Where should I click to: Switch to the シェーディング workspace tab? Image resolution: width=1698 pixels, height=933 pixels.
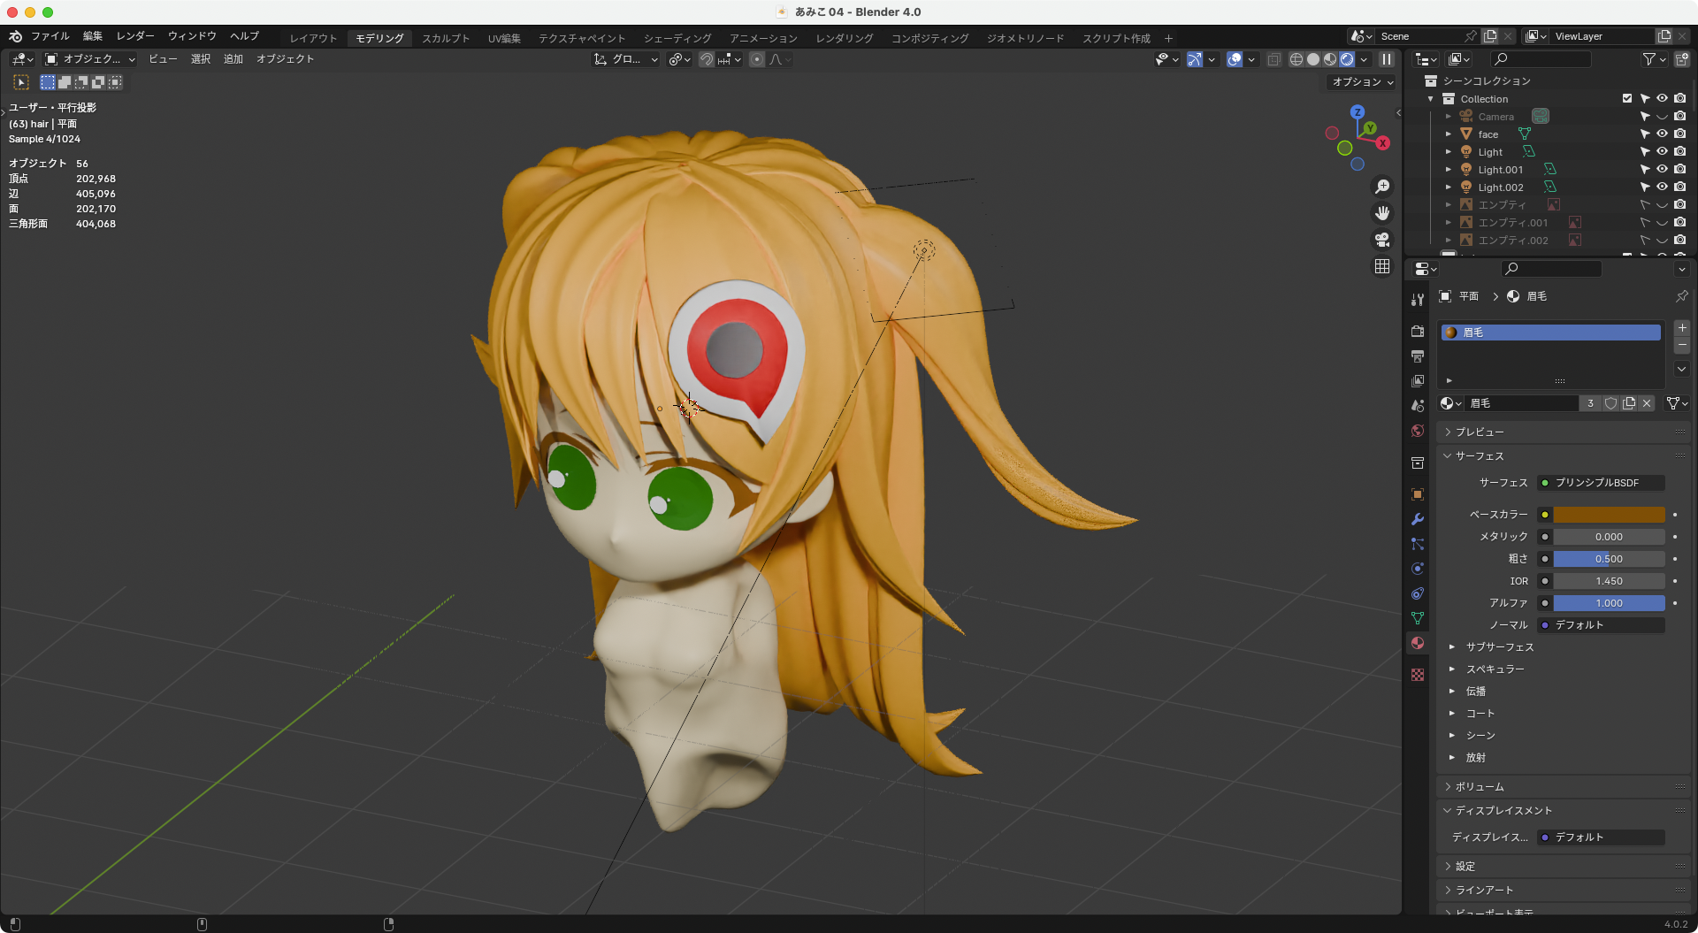(x=677, y=38)
